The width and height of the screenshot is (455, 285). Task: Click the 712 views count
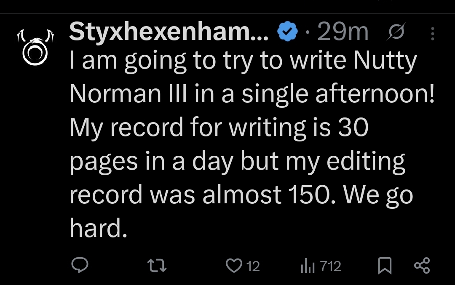[x=331, y=266]
